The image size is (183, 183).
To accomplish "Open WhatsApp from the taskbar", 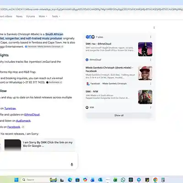I will pos(123,180).
